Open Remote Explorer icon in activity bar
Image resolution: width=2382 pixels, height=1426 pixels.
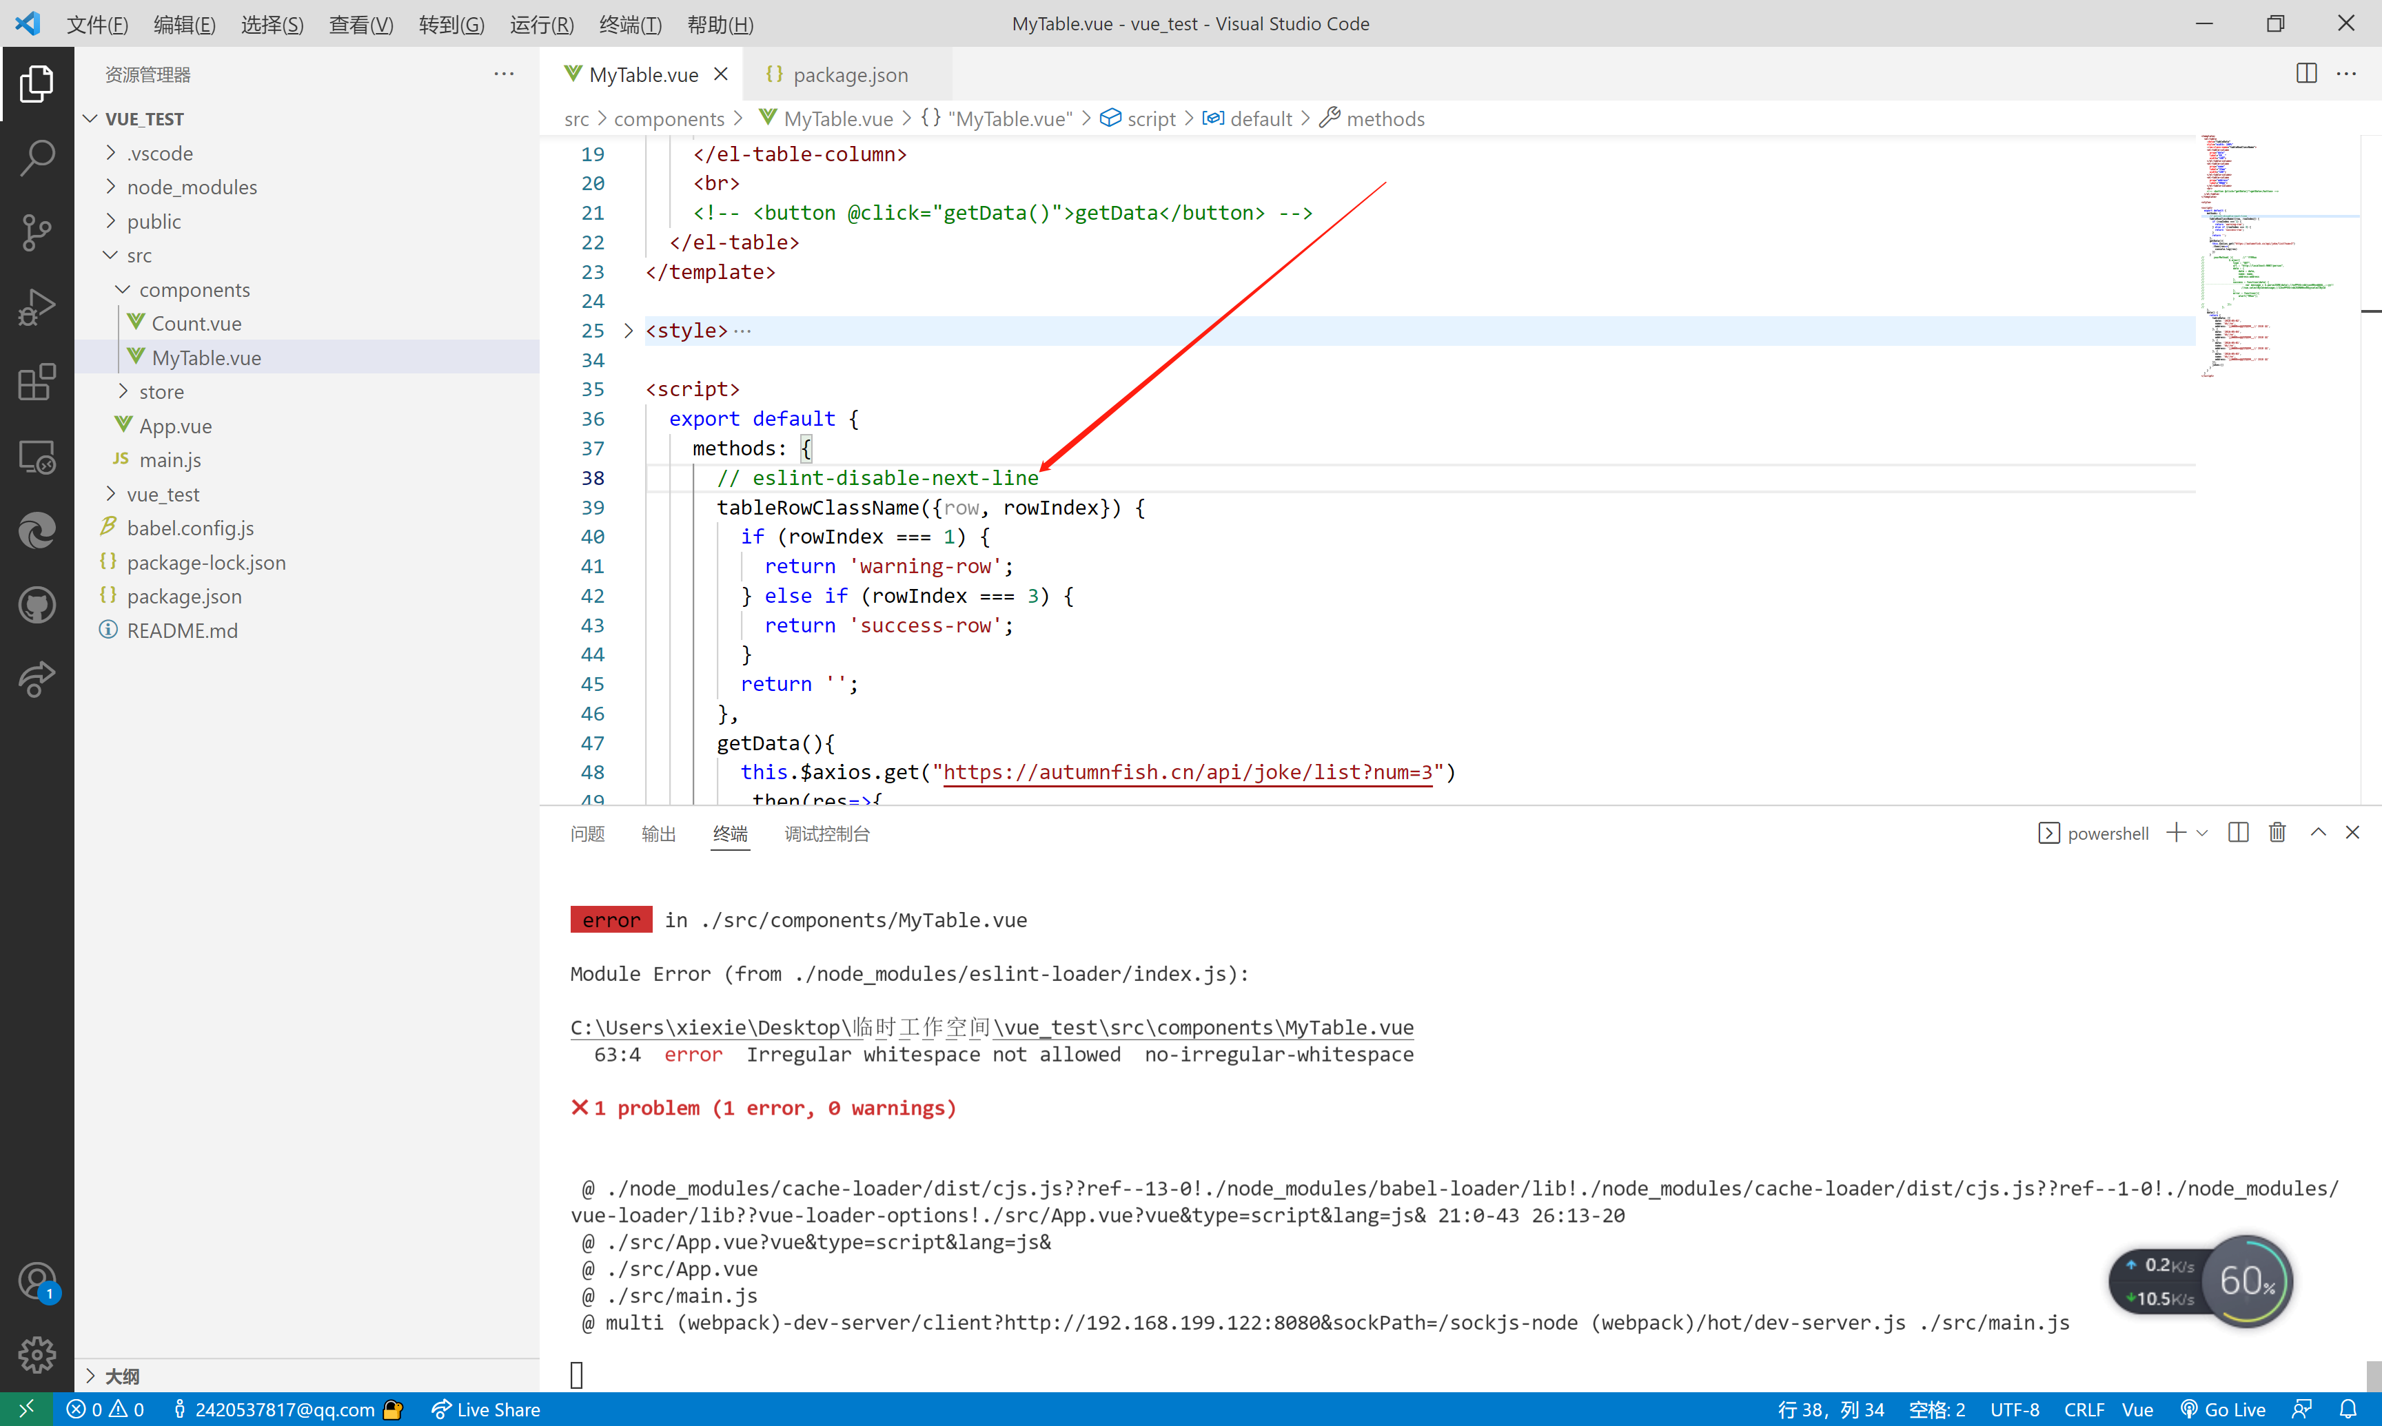click(x=37, y=457)
